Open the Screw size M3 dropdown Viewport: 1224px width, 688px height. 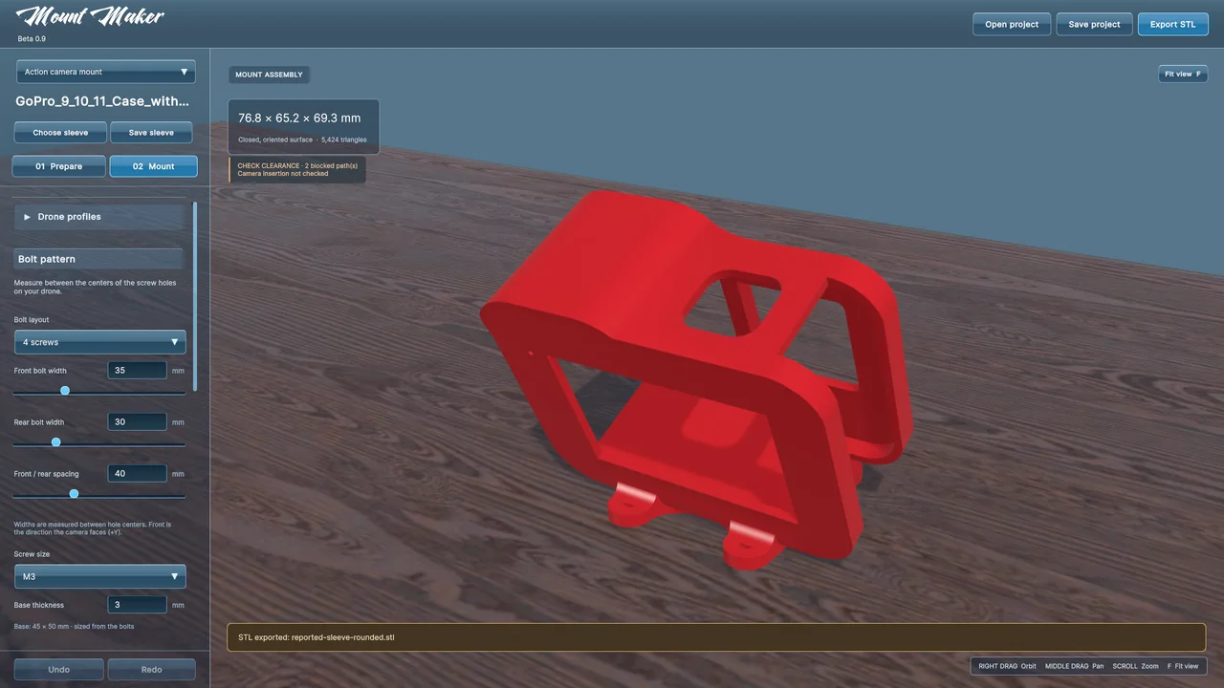coord(99,576)
